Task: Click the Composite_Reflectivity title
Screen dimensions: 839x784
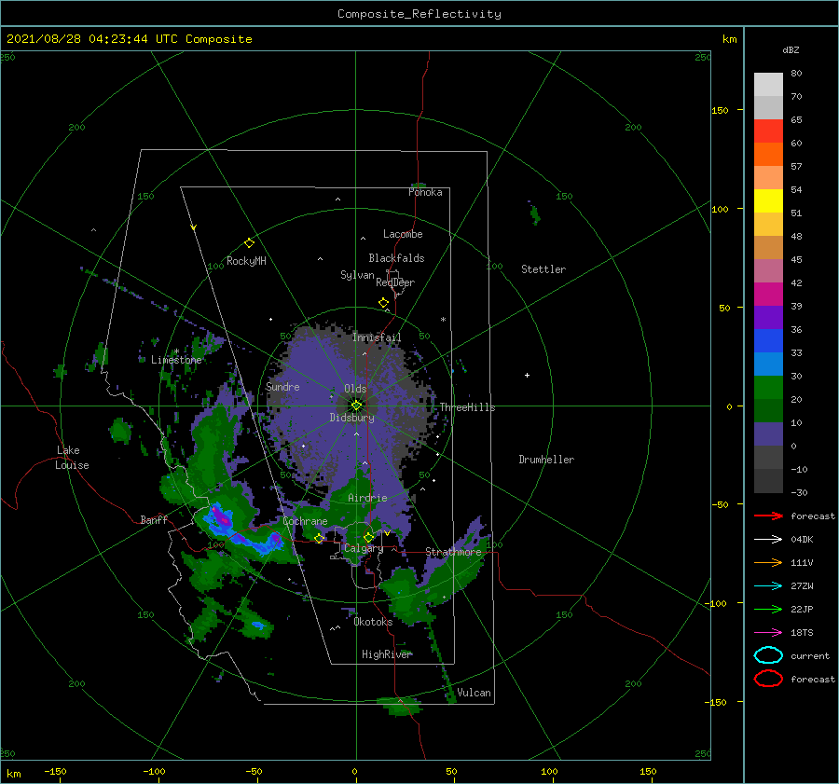Action: coord(419,14)
